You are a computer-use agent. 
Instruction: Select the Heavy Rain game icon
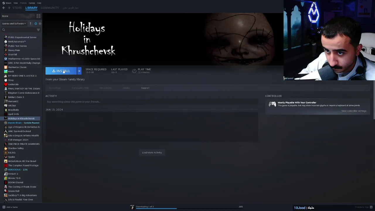point(6,50)
